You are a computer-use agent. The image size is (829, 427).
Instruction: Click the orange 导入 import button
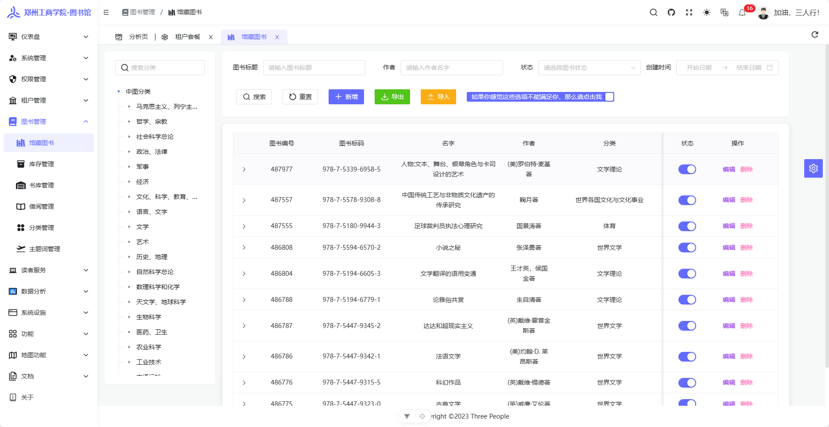pos(438,97)
